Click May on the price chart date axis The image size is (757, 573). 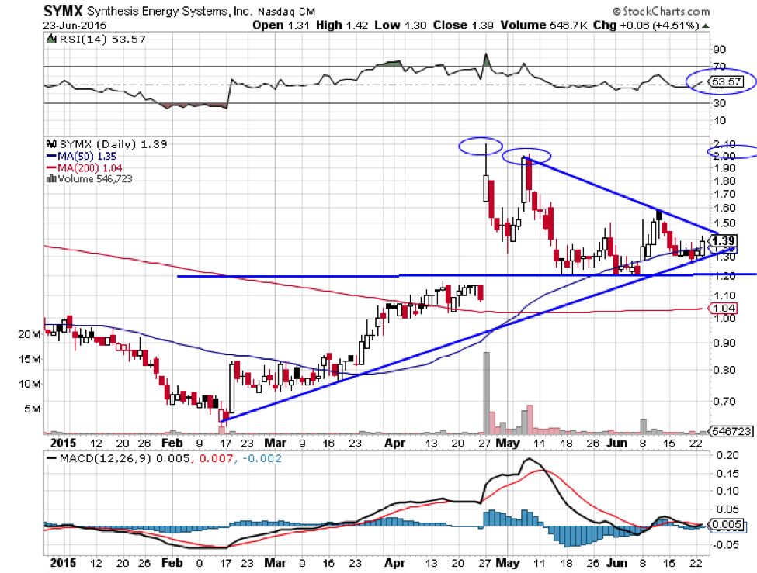tap(508, 444)
